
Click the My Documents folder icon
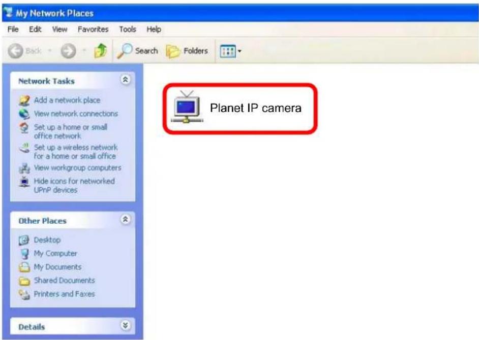tap(24, 267)
